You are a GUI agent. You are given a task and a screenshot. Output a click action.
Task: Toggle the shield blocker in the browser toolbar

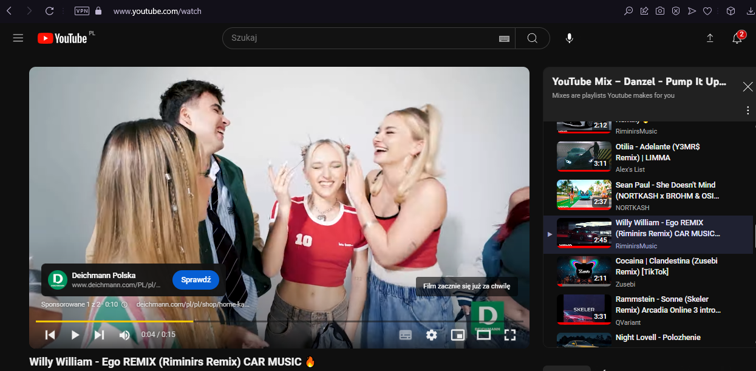[676, 10]
